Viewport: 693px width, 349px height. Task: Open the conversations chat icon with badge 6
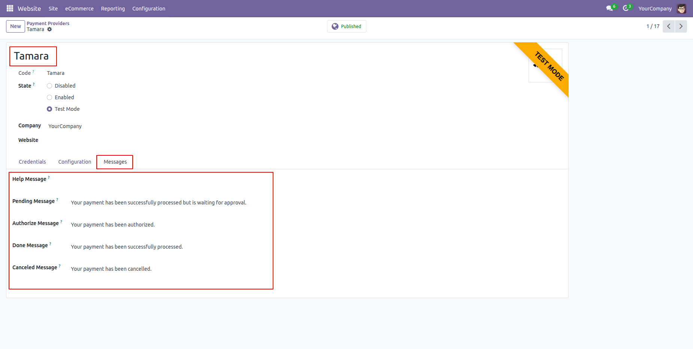pos(611,8)
